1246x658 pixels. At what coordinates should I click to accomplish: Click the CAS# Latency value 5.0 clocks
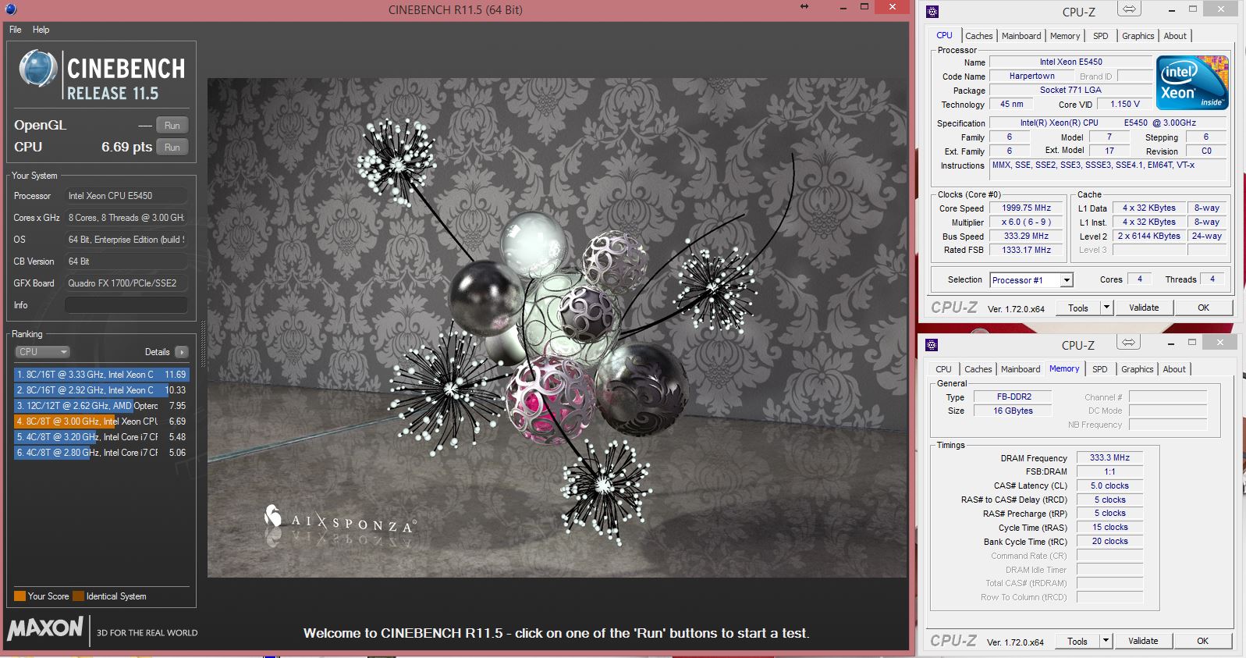1109,485
